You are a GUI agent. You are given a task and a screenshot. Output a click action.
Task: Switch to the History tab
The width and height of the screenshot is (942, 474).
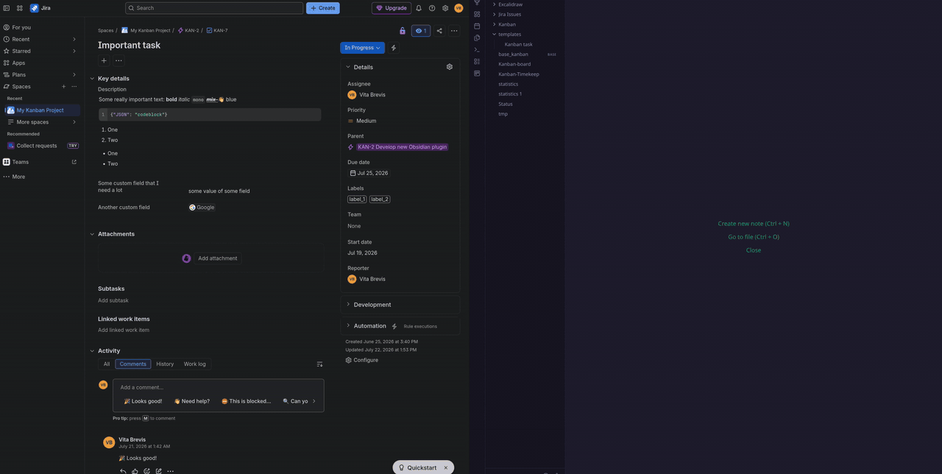[165, 364]
